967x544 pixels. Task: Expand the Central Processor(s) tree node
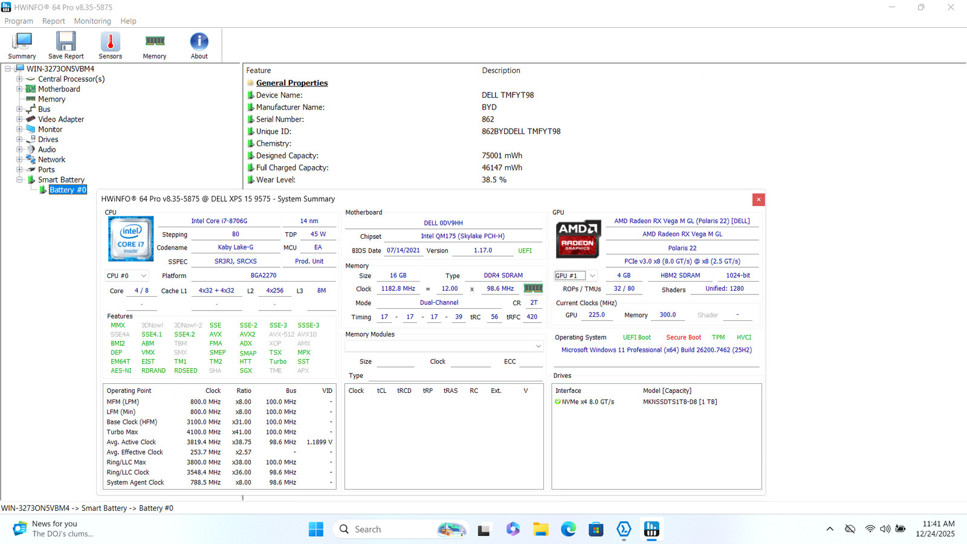(x=19, y=79)
